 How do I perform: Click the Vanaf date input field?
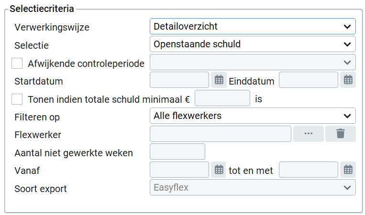tap(179, 170)
